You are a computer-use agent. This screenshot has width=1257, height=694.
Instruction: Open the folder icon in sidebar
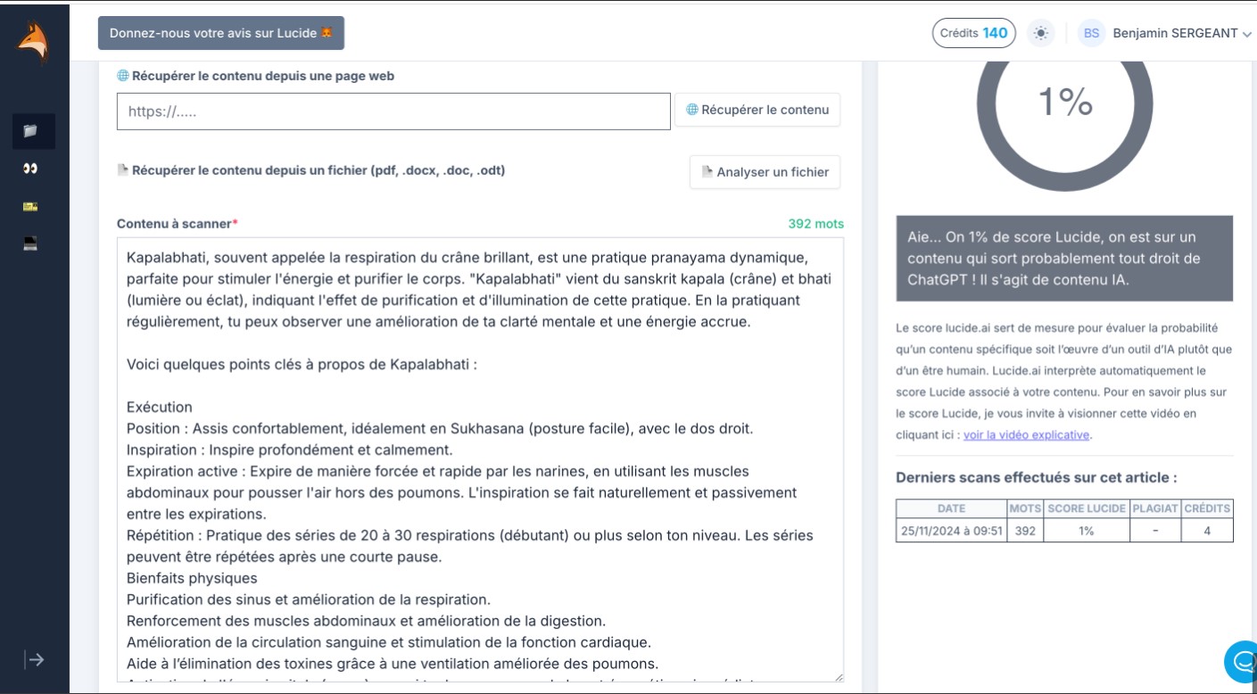tap(31, 131)
